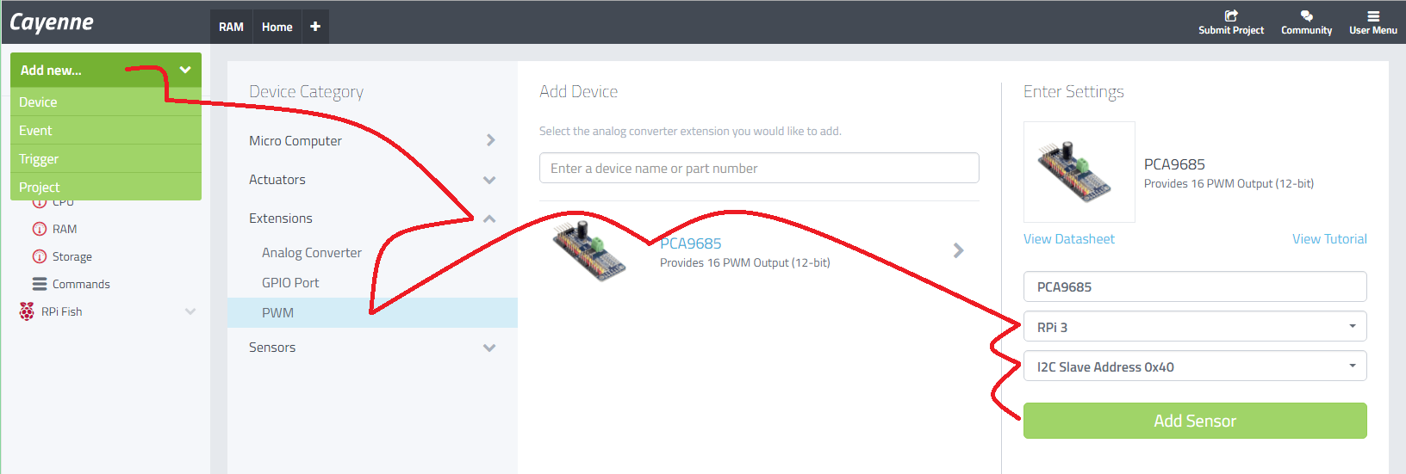Viewport: 1406px width, 474px height.
Task: Open the Submit Project icon
Action: 1231,15
